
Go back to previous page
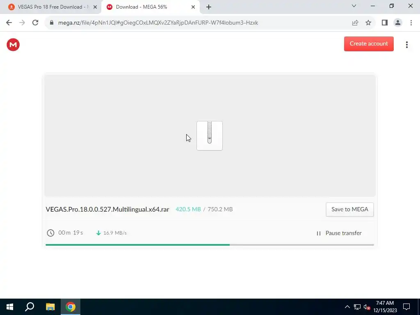(x=9, y=23)
